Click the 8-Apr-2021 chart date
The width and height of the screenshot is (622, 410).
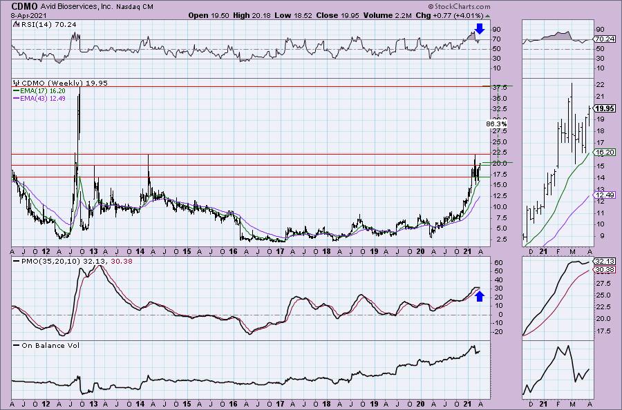click(29, 16)
